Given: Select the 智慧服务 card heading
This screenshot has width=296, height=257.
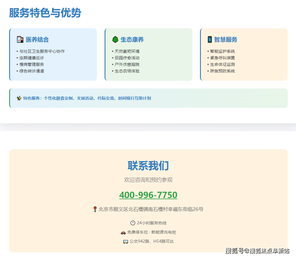Looking at the screenshot, I should click(226, 40).
